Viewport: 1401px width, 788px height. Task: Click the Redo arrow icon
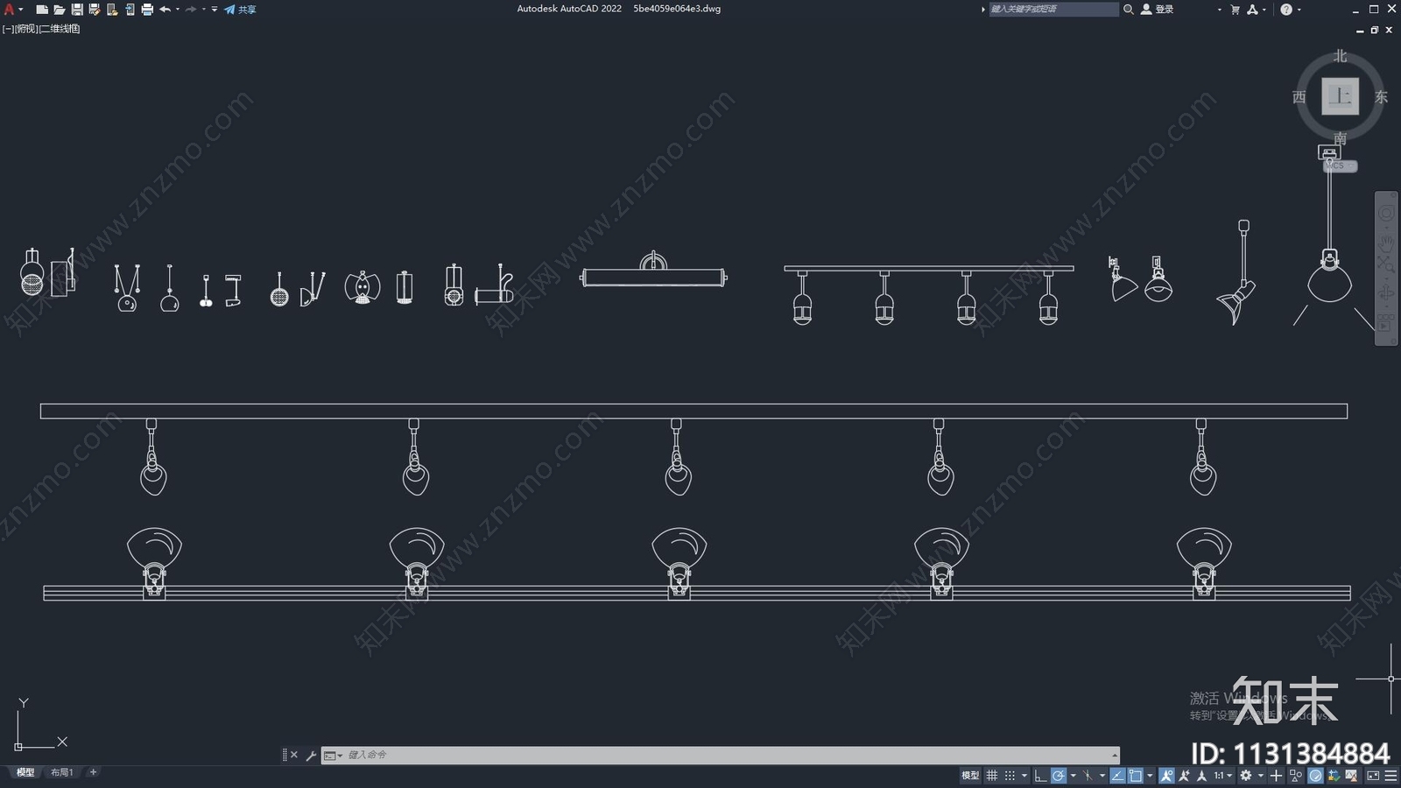coord(191,10)
